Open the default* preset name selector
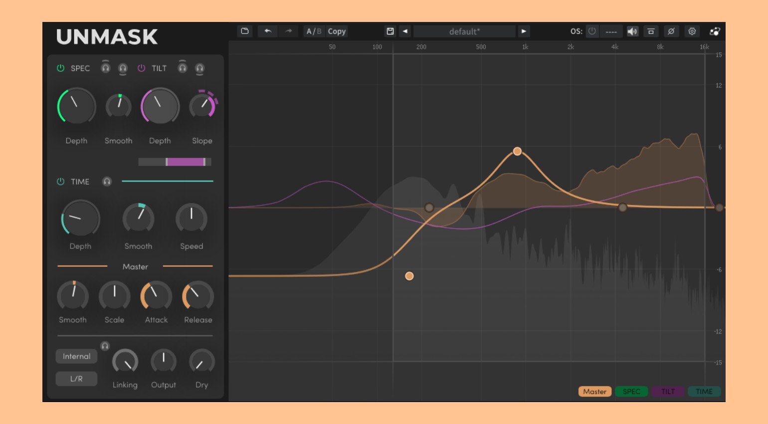 (464, 31)
